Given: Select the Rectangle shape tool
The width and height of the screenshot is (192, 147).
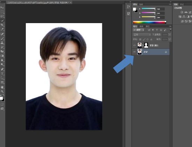Looking at the screenshot, I should pos(2,83).
